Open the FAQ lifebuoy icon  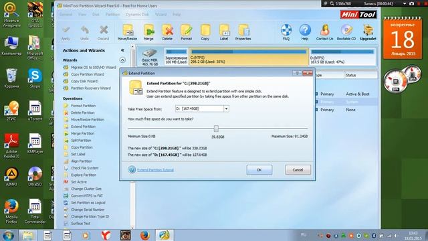[x=286, y=32]
